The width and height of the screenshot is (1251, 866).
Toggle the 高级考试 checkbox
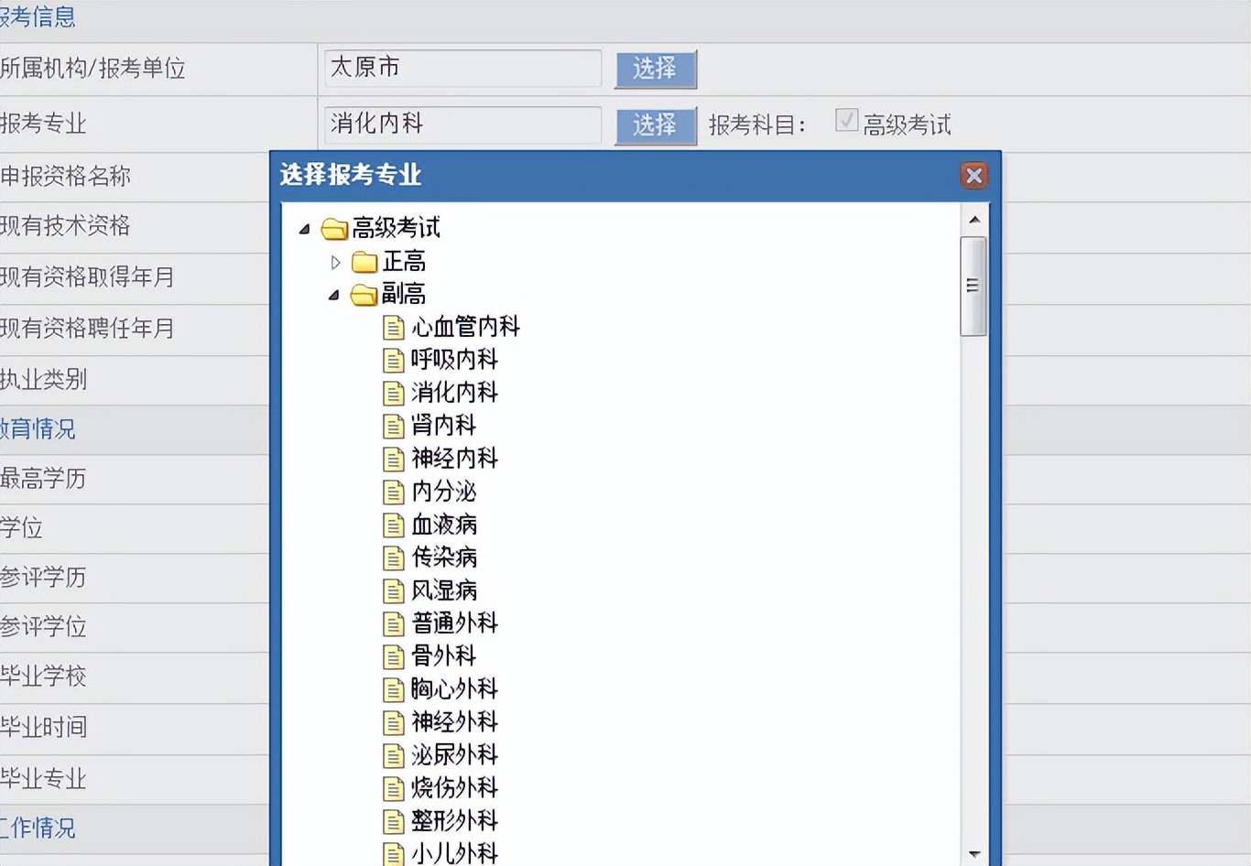pyautogui.click(x=844, y=121)
